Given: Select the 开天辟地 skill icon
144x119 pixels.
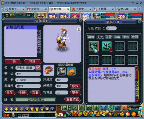Looking at the screenshot, I should [94, 46].
